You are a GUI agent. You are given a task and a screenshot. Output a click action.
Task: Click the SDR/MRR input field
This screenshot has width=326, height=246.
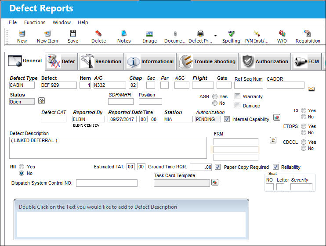[121, 101]
